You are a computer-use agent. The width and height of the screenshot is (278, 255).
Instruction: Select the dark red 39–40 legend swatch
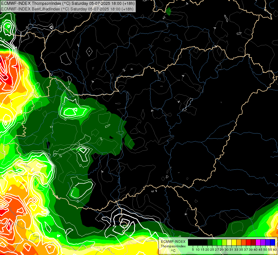point(253,243)
